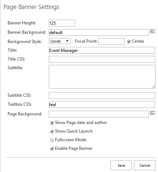
Task: Click the Title field containing Event Manager
Action: [102, 51]
